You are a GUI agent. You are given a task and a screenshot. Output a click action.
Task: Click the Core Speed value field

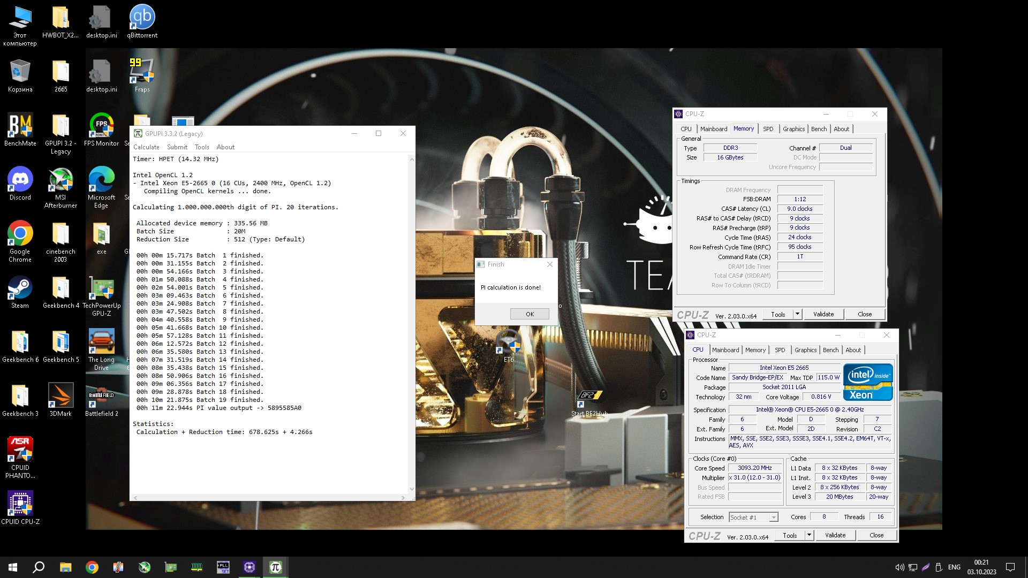754,468
